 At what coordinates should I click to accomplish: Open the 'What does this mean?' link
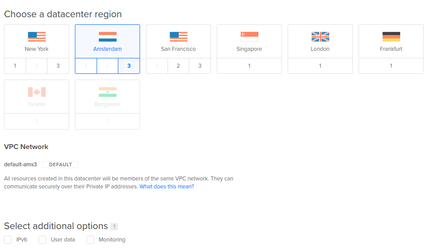point(167,187)
